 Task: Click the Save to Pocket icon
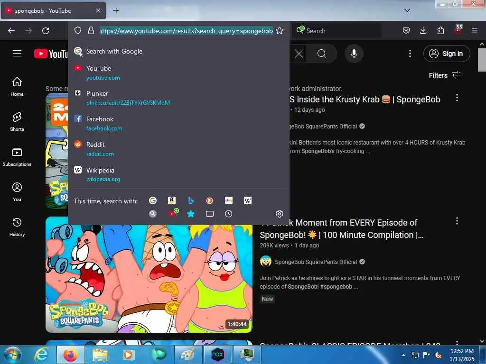[406, 30]
